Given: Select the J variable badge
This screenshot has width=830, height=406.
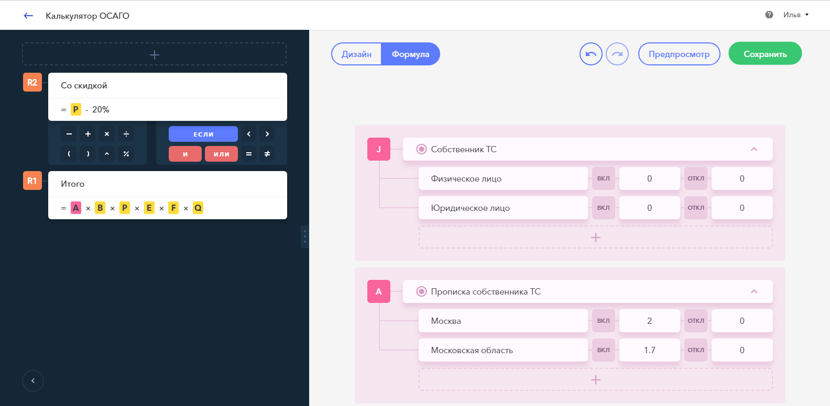Looking at the screenshot, I should 379,149.
